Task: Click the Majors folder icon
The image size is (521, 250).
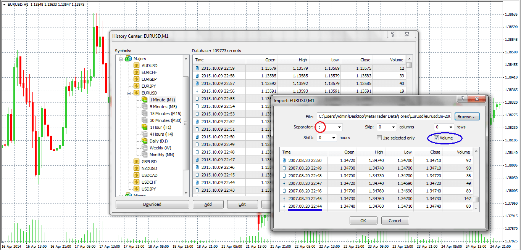Action: 129,59
